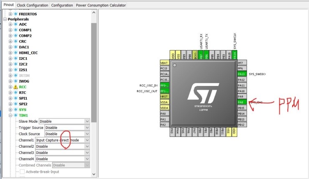The width and height of the screenshot is (309, 179).
Task: Expand the COMP2 peripheral node
Action: pyautogui.click(x=10, y=35)
